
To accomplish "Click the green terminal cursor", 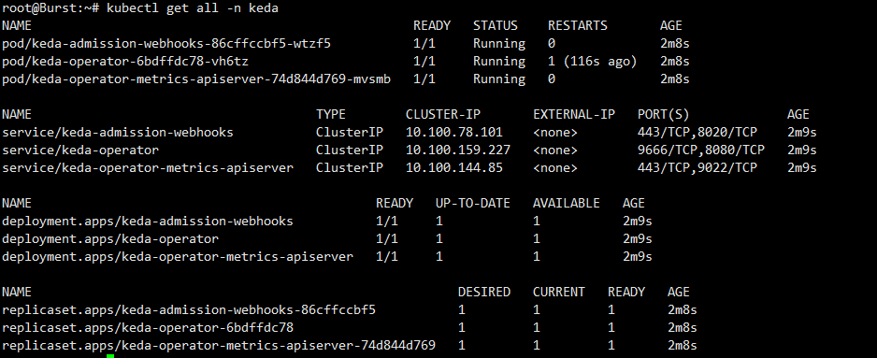I will (110, 356).
